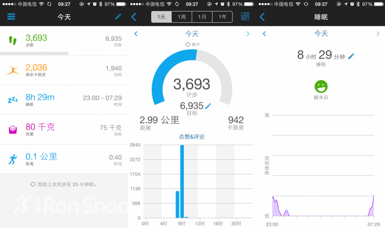Select the 1月 month tab

[202, 17]
